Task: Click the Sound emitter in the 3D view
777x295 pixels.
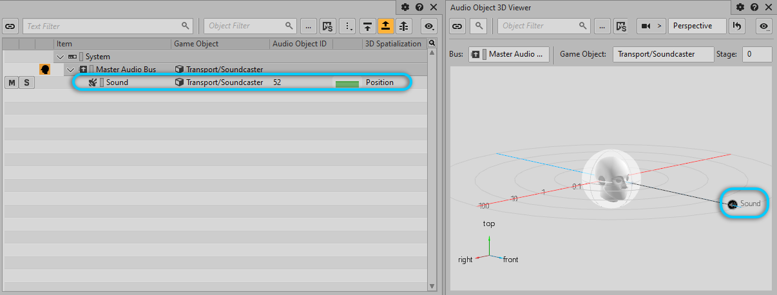Action: (x=733, y=204)
